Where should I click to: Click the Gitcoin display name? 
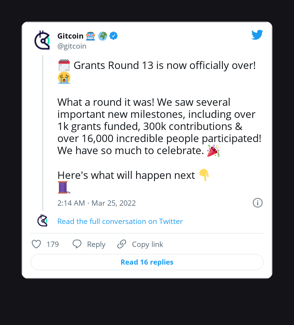(70, 36)
